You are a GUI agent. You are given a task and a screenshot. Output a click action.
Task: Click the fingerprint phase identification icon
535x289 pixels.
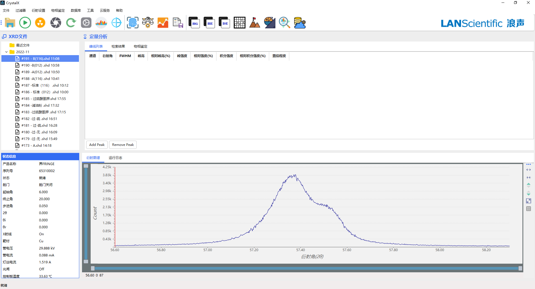tap(132, 23)
